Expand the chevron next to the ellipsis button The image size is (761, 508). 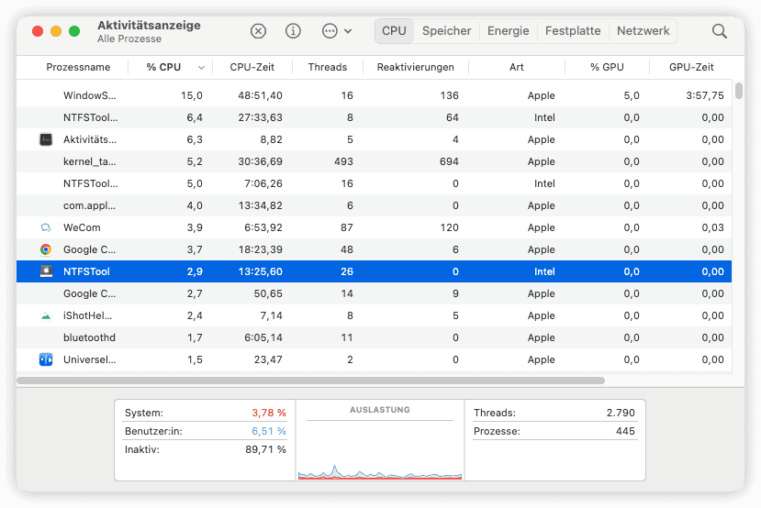pos(348,31)
